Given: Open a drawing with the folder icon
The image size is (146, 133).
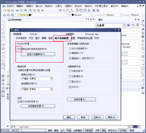Looking at the screenshot, I should [8, 10].
